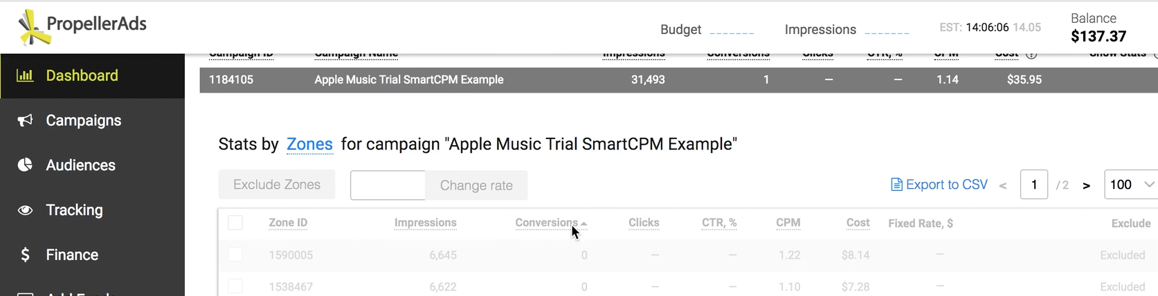Click the rate value input field
The width and height of the screenshot is (1158, 296).
point(388,185)
